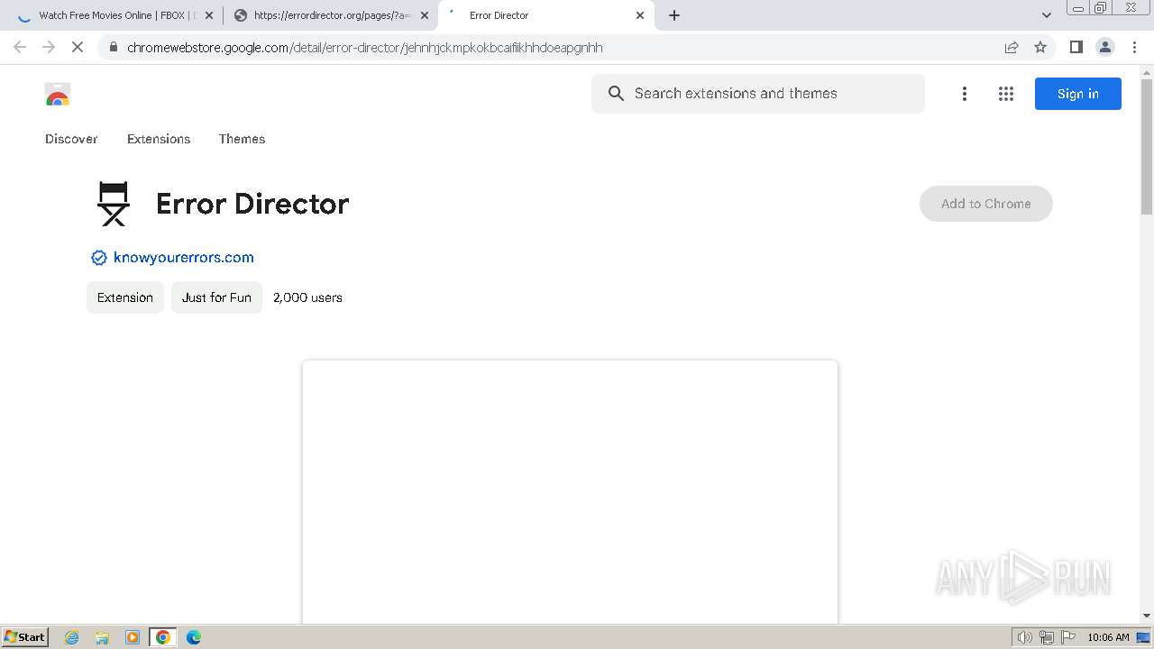Close the errordirector.org tab
The height and width of the screenshot is (649, 1154).
(x=425, y=15)
